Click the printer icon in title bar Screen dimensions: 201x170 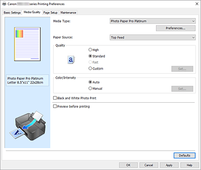click(4, 4)
